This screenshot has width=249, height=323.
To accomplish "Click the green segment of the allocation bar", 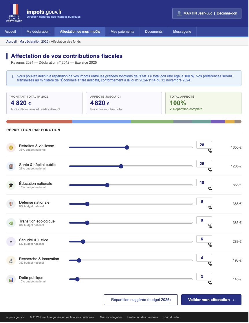I will [x=152, y=122].
